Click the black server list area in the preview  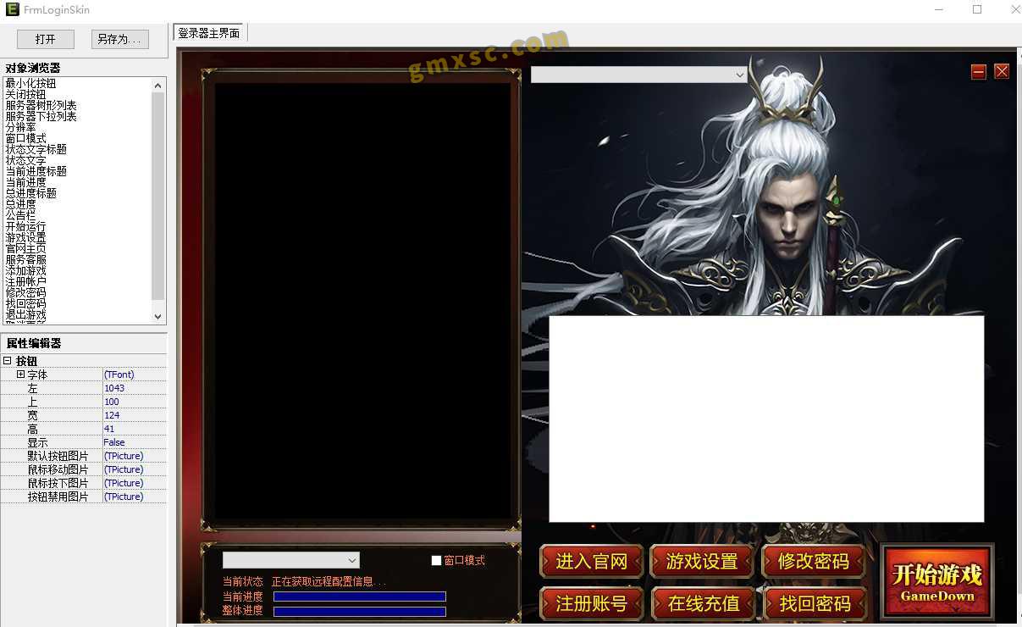(362, 301)
